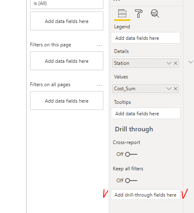Click the Tooltips data fields well
Image resolution: width=194 pixels, height=213 pixels.
(146, 114)
